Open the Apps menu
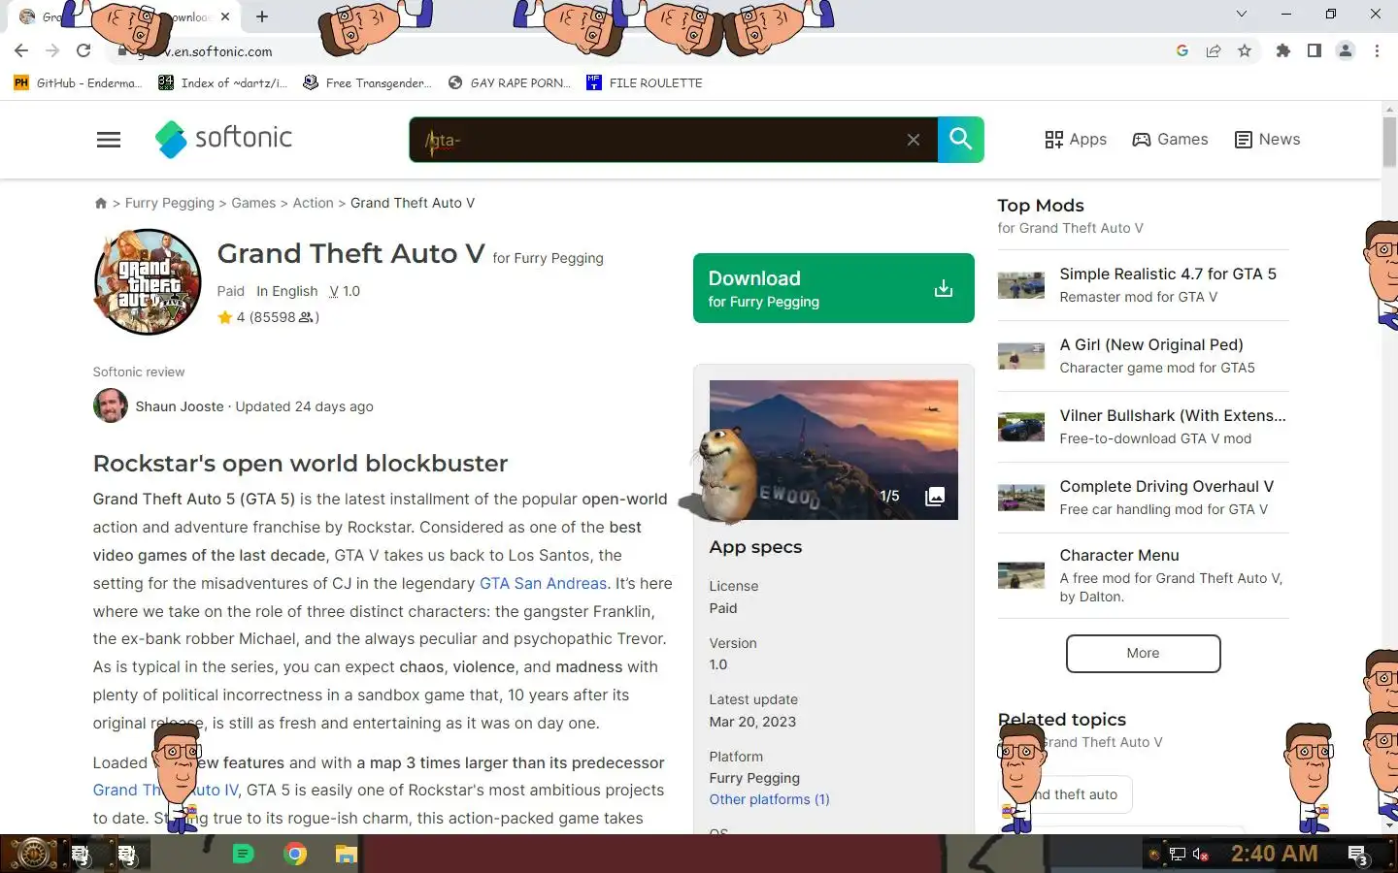Screen dimensions: 1398x873 point(1076,140)
